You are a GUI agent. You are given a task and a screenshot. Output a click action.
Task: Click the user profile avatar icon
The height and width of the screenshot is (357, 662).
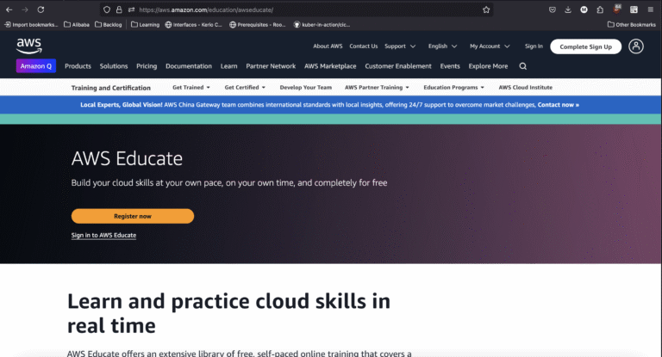tap(636, 46)
